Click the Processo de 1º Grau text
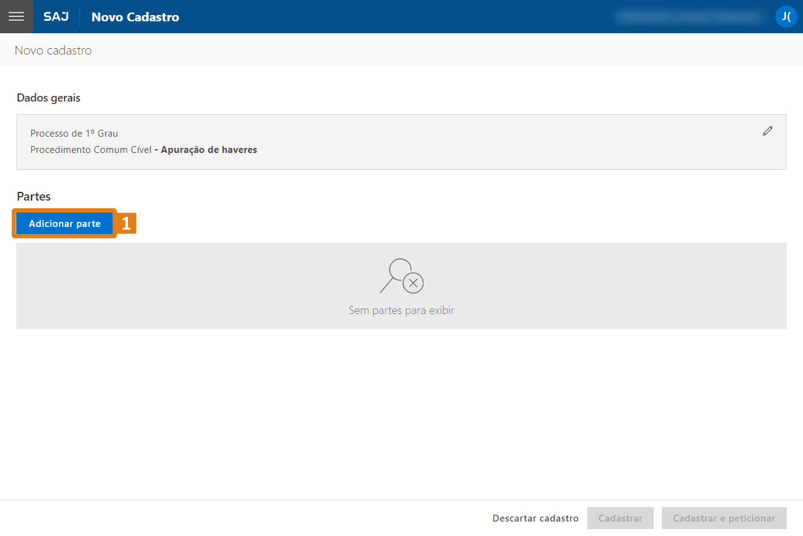Viewport: 803px width, 536px height. [74, 134]
